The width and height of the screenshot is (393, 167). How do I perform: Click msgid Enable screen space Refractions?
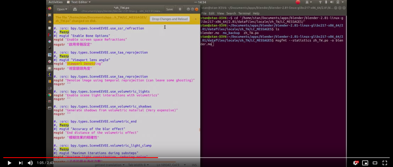coord(90,40)
